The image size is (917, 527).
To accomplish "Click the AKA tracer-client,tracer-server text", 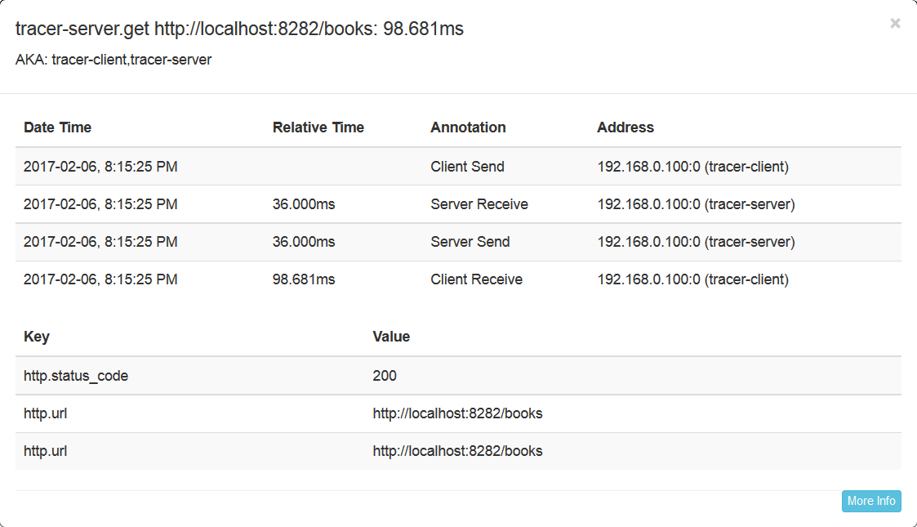I will coord(114,60).
